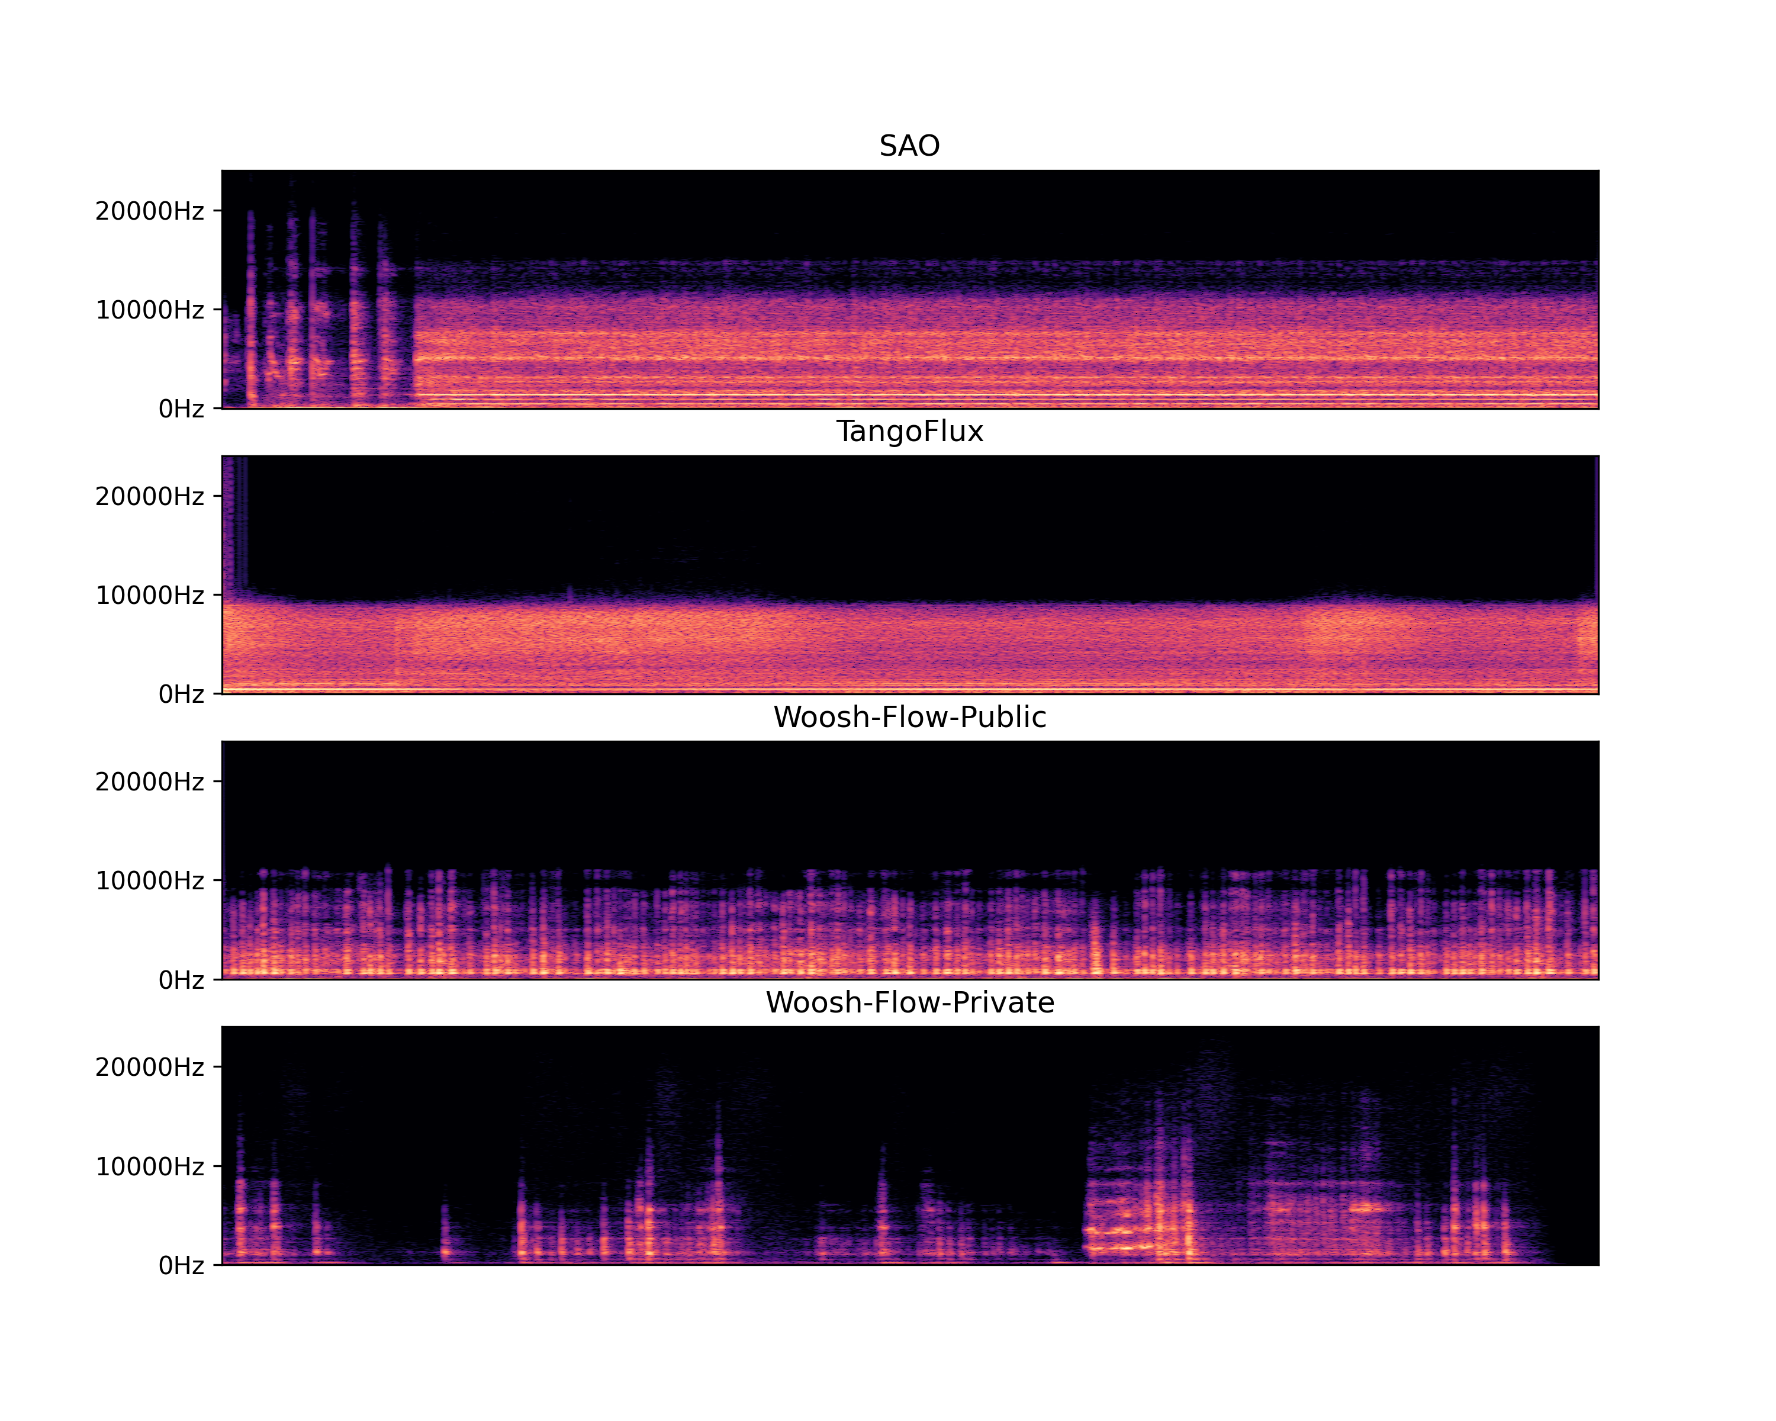
Task: Click 10000Hz label beside Woosh-Flow-Private plot
Action: tap(149, 1166)
